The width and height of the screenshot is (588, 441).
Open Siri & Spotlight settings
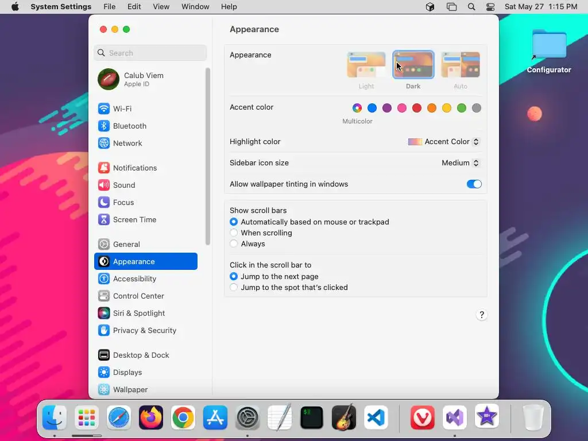(145, 314)
